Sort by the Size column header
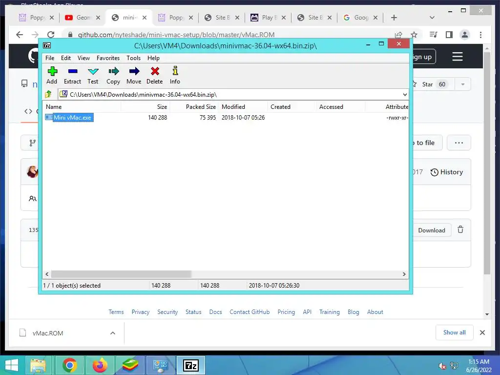 [146, 107]
